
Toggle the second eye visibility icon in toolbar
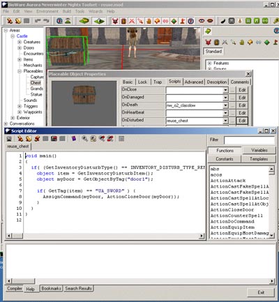point(210,21)
